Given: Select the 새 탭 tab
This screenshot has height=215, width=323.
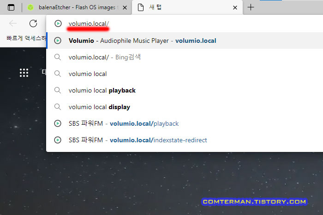Looking at the screenshot, I should pyautogui.click(x=187, y=7).
